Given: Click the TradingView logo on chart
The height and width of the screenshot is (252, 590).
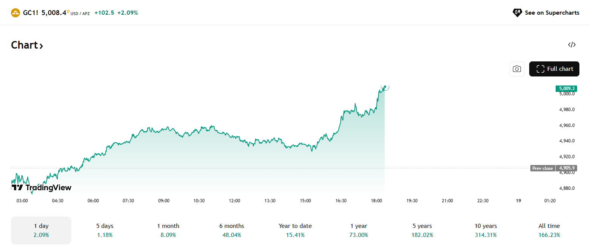Looking at the screenshot, I should [x=41, y=188].
